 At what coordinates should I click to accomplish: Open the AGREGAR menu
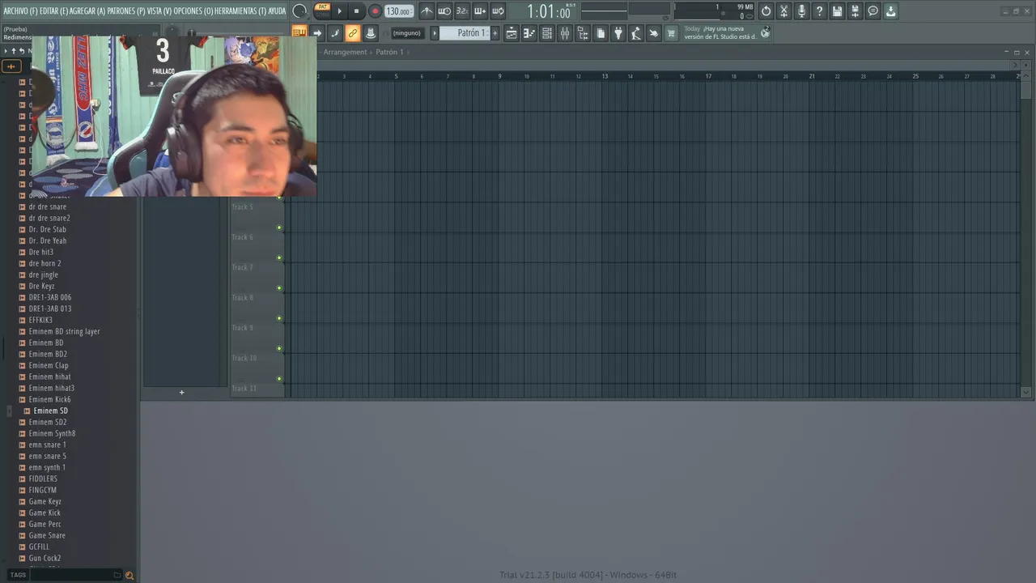tap(87, 11)
